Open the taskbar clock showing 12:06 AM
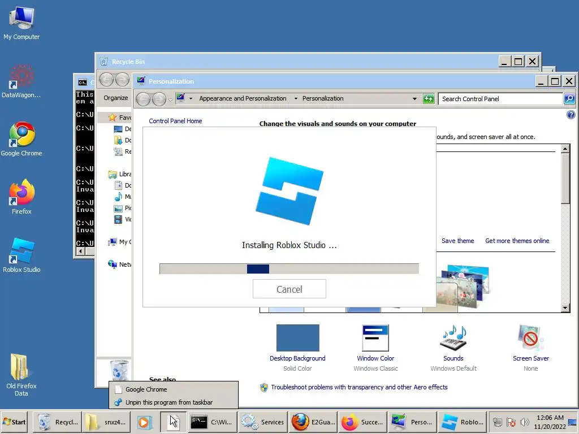The image size is (579, 434). [550, 422]
